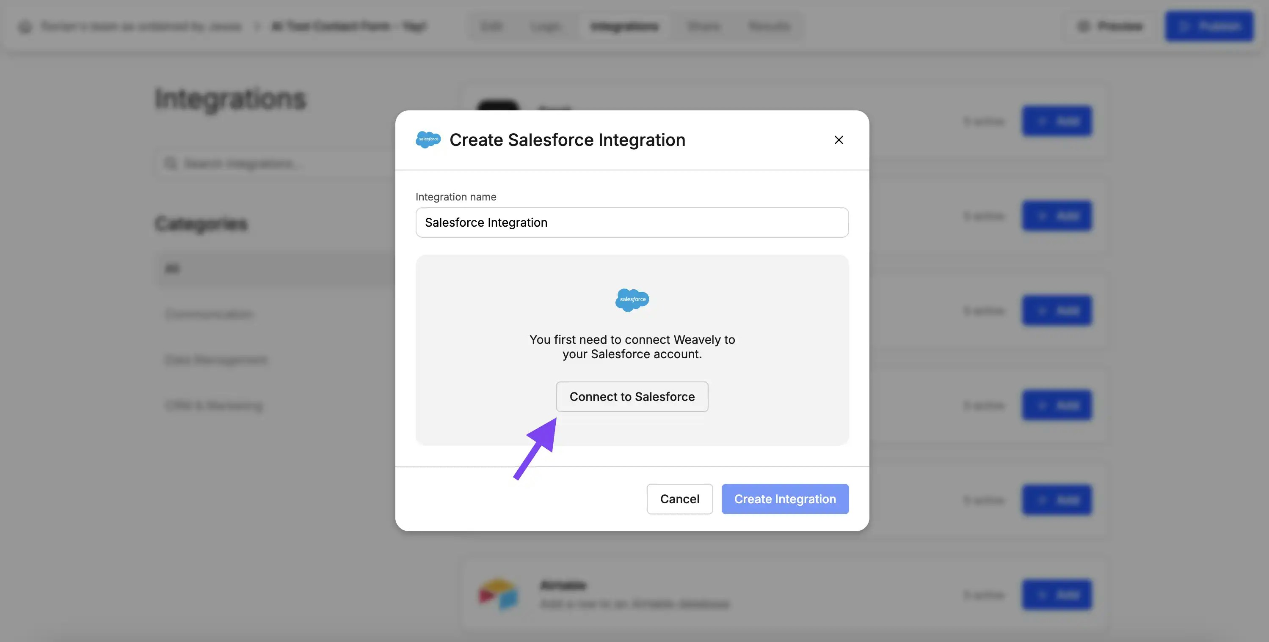Select the Share tab

pyautogui.click(x=703, y=26)
